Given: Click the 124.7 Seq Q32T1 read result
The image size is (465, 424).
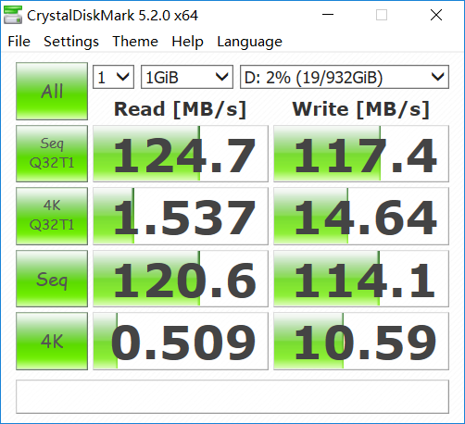Looking at the screenshot, I should point(181,154).
